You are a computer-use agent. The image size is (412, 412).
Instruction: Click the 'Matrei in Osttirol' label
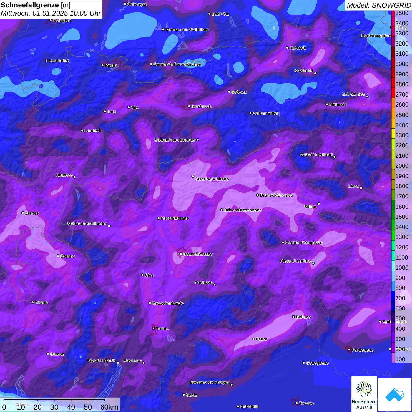316,154
